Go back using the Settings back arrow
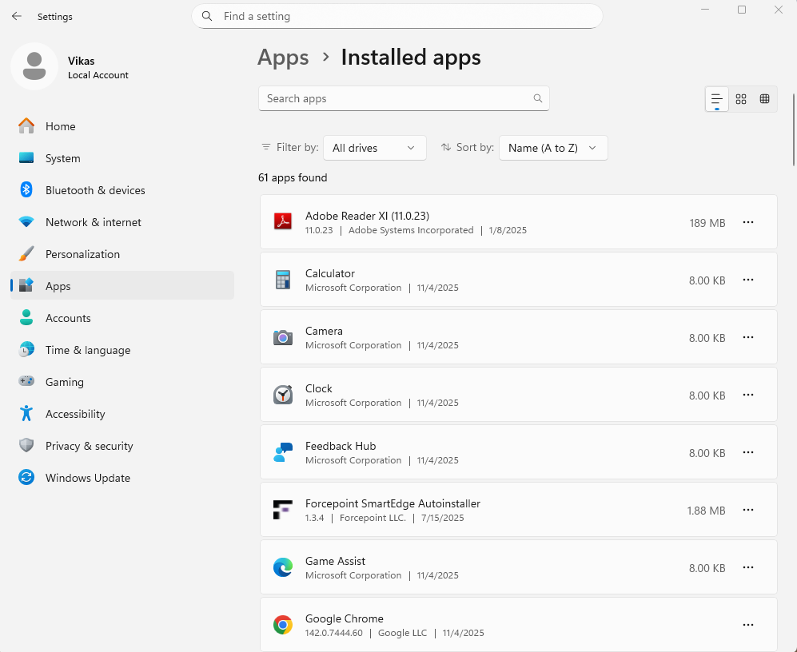This screenshot has width=797, height=652. click(x=17, y=16)
